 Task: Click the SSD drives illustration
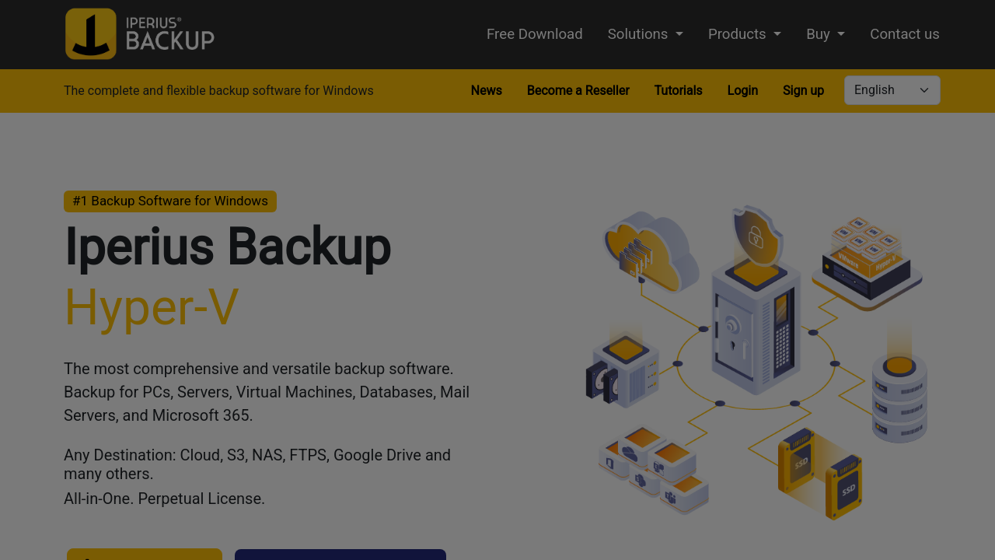(820, 473)
